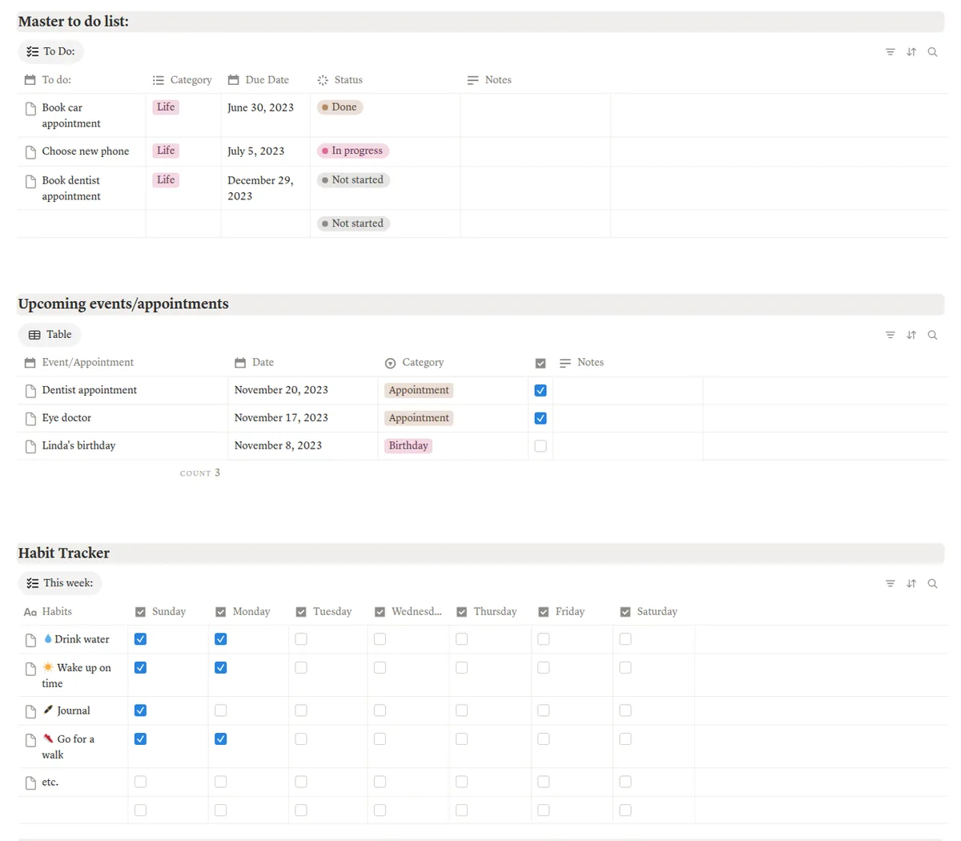Open the Wednesday column header
Viewport: 961px width, 841px height.
click(408, 612)
